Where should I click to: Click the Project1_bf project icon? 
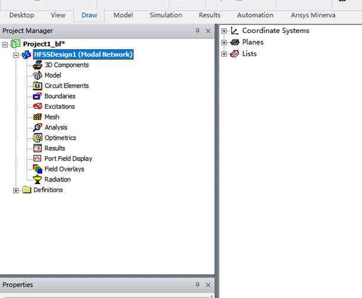16,44
